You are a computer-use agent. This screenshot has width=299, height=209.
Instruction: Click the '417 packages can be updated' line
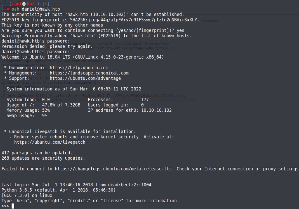(x=37, y=153)
